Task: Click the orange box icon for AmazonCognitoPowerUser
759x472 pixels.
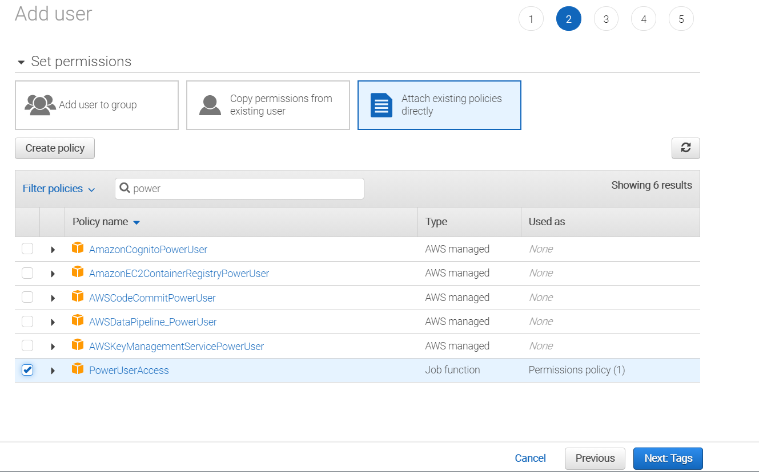Action: pyautogui.click(x=78, y=249)
